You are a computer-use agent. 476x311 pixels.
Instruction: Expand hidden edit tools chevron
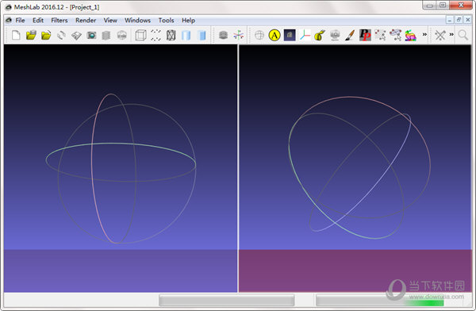tap(424, 34)
